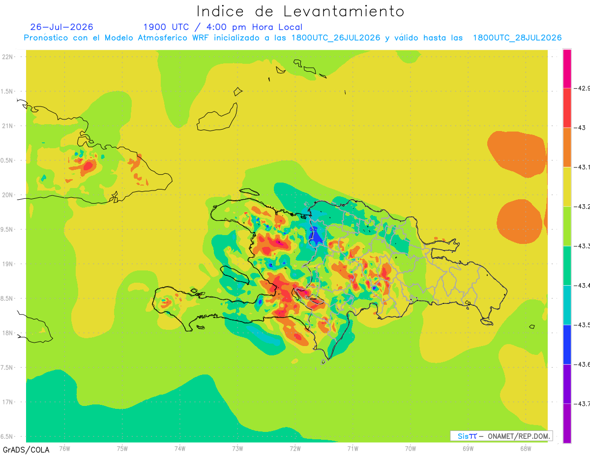
Task: Click the '74W' longitude label
Action: pyautogui.click(x=180, y=449)
